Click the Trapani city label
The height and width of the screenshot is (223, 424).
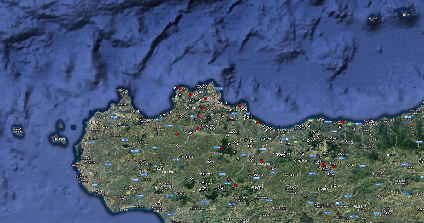point(92,122)
